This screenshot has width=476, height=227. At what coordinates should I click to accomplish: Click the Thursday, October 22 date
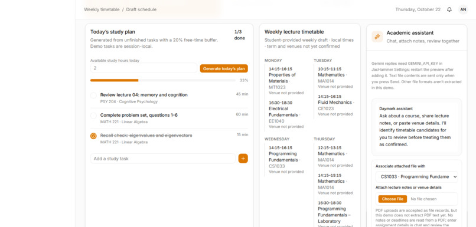point(418,9)
